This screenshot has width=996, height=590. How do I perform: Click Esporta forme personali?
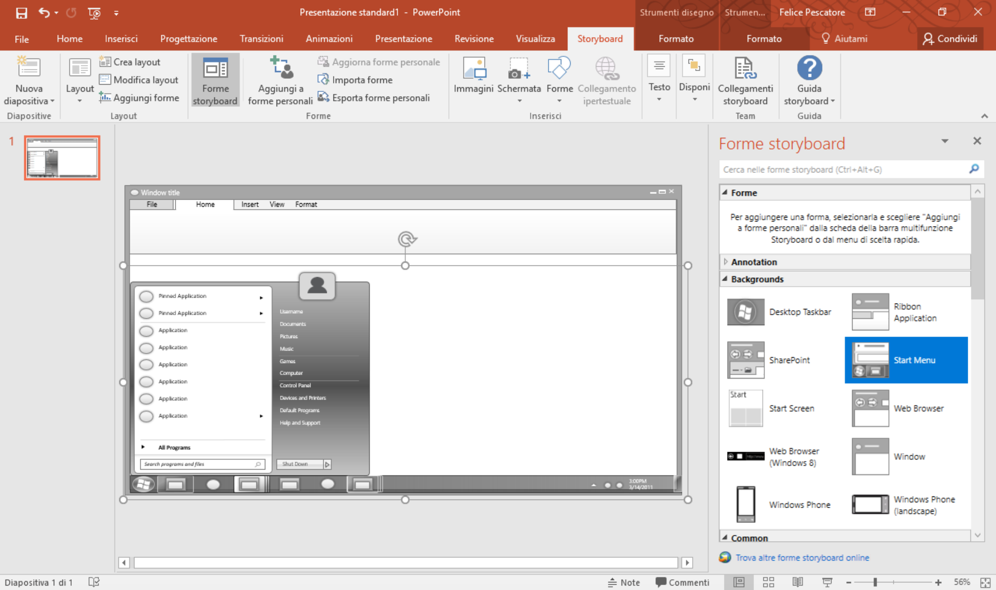[x=373, y=98]
